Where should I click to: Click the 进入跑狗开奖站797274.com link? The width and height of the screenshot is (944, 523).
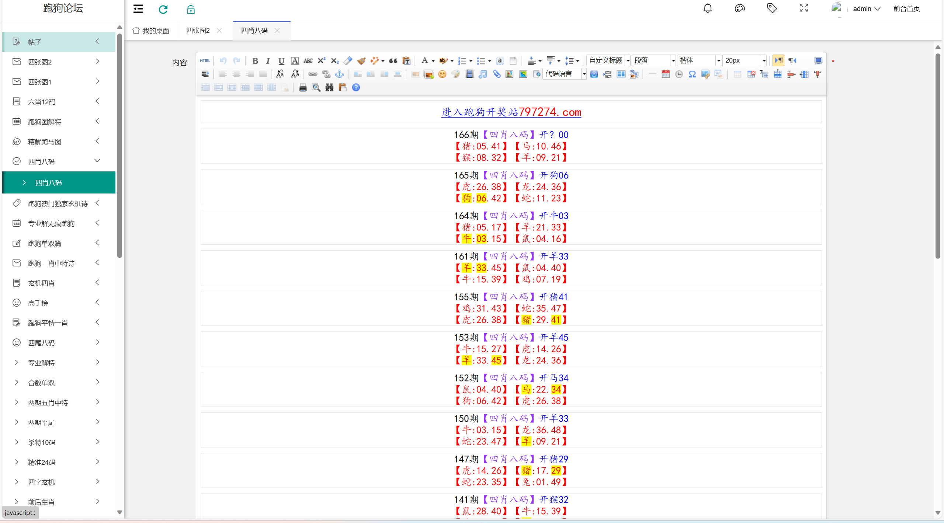click(511, 112)
